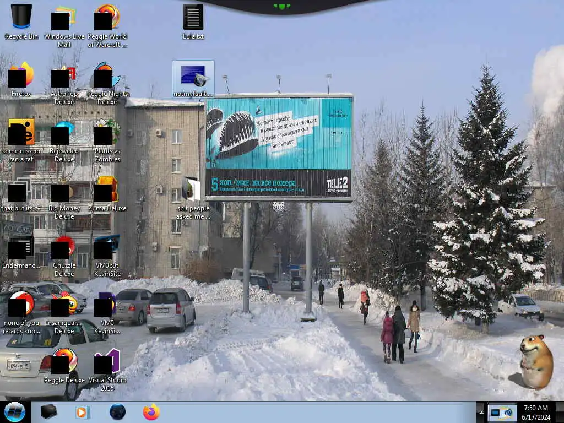
Task: Select the notmyfault desktop icon
Action: click(193, 79)
